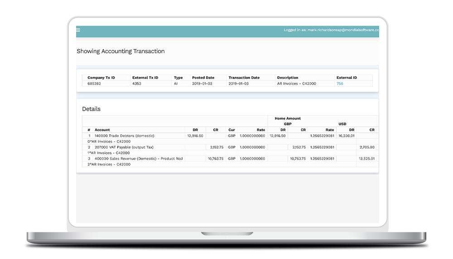Image resolution: width=453 pixels, height=259 pixels.
Task: Click the Type column header
Action: coord(178,78)
